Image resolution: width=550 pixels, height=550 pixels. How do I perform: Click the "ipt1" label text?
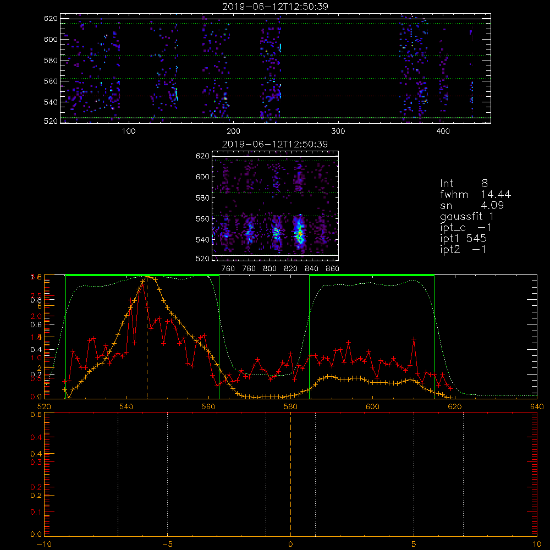450,239
